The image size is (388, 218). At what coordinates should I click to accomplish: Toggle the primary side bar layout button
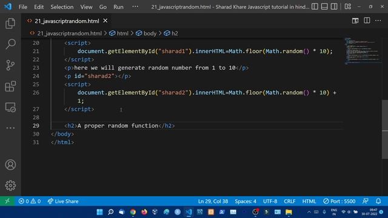315,7
